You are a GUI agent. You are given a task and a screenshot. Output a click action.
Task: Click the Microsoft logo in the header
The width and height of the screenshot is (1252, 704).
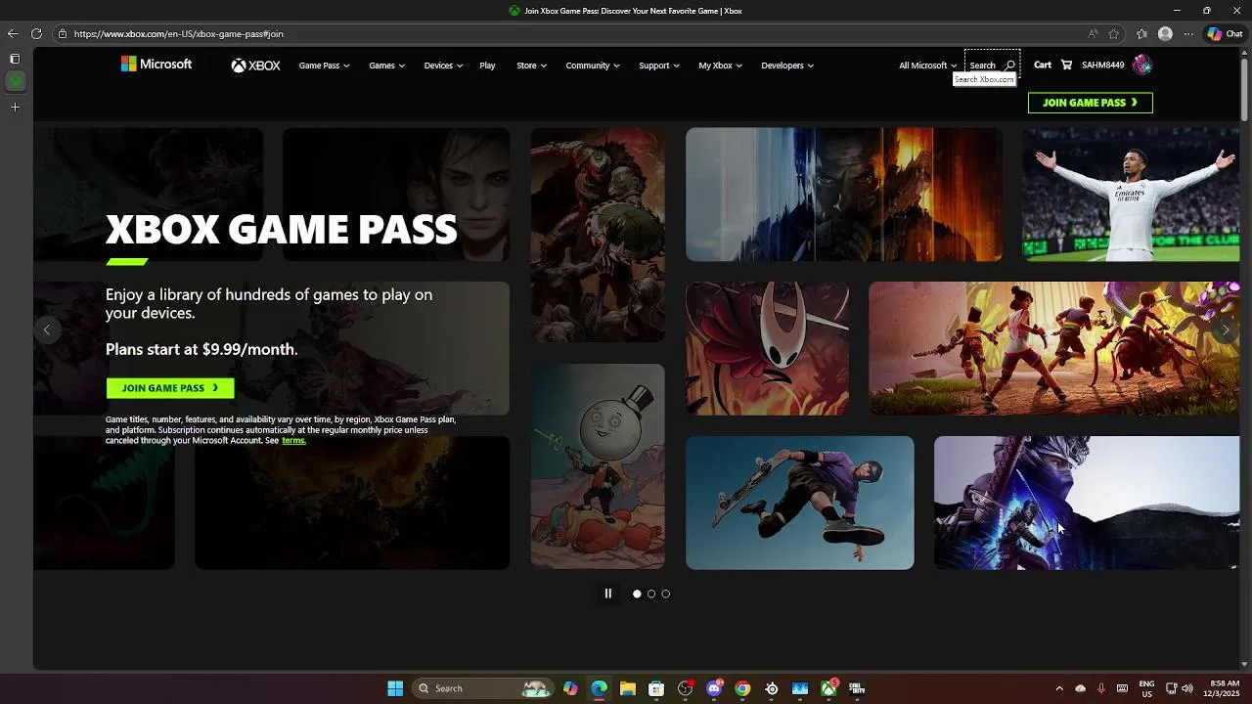pyautogui.click(x=156, y=65)
